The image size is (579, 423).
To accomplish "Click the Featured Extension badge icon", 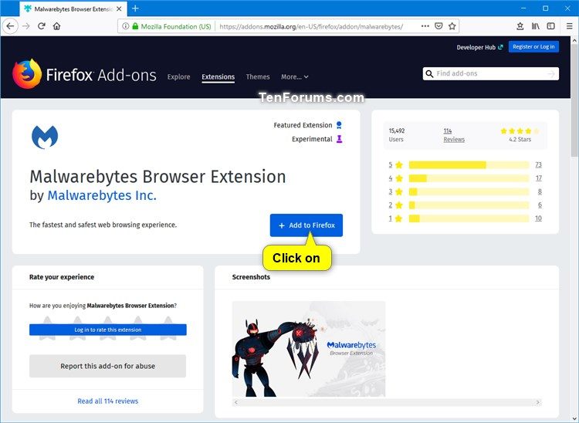I will 339,125.
